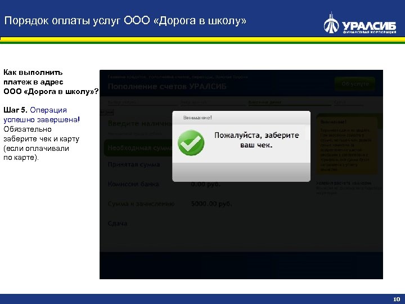Click the dimmed breadcrumb line above the heading
This screenshot has width=405, height=304.
point(178,77)
